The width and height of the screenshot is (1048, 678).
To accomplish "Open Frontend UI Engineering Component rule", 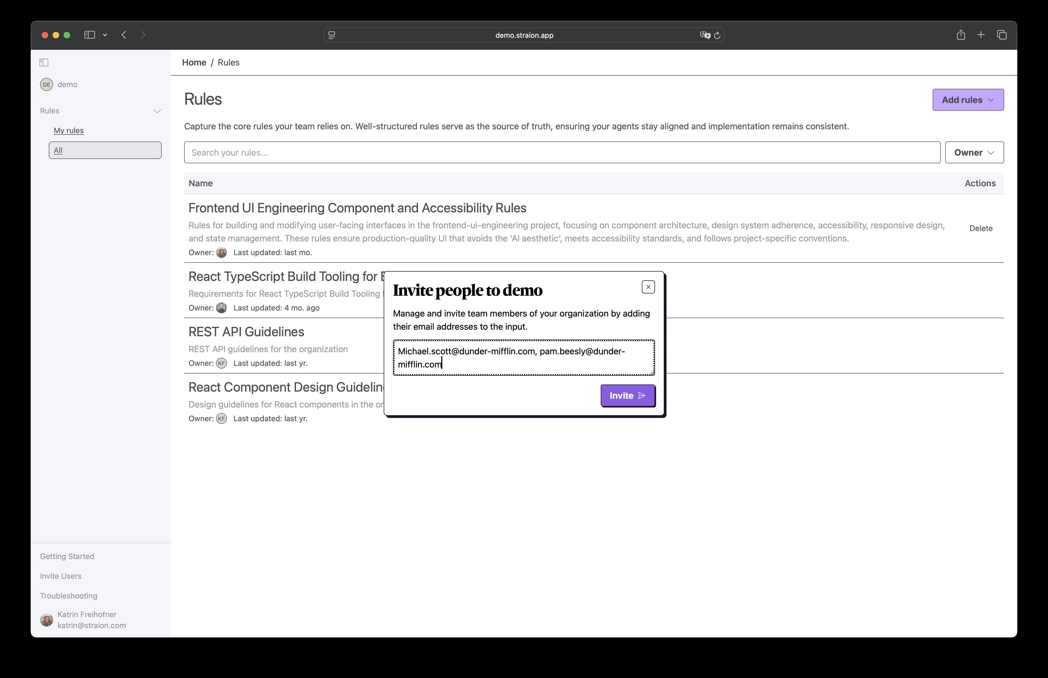I will [357, 208].
